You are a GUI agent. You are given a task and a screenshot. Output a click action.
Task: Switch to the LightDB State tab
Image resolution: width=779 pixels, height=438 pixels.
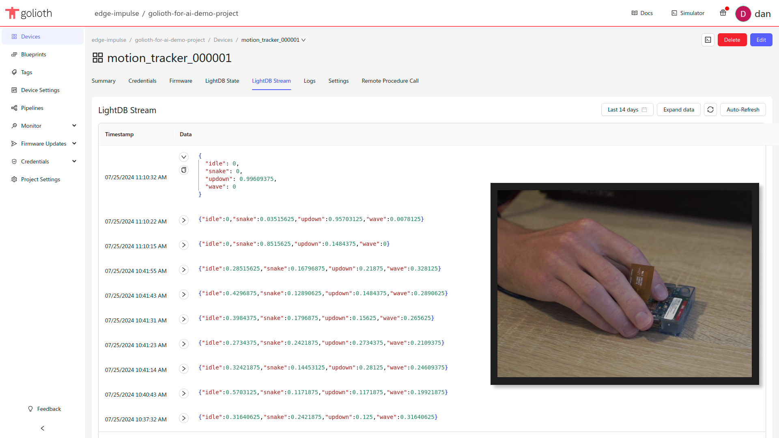222,81
